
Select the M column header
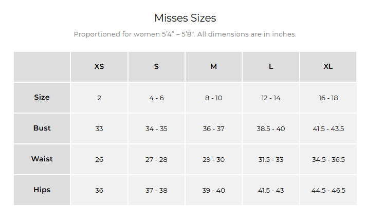(213, 67)
